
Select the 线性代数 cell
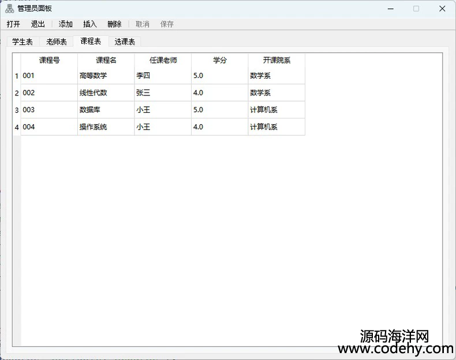(106, 93)
